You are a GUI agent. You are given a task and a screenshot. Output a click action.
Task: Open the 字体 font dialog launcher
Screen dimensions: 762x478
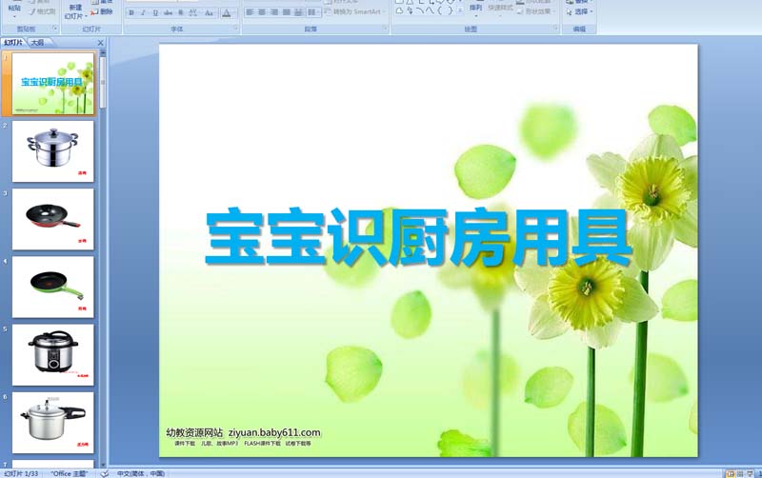point(235,29)
